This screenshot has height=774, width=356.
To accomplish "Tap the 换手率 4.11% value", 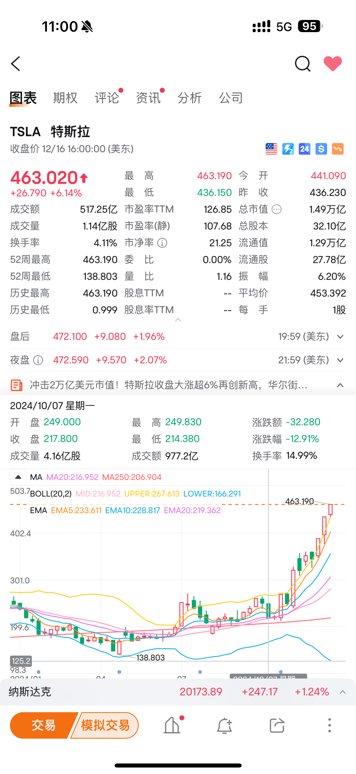I will [x=105, y=243].
